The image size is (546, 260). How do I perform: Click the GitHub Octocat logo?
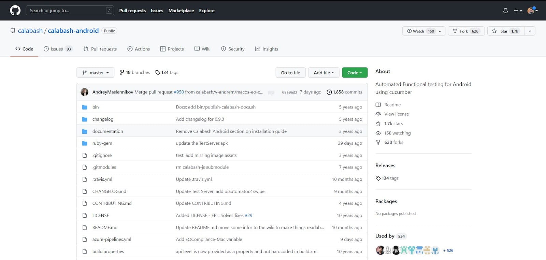[15, 11]
